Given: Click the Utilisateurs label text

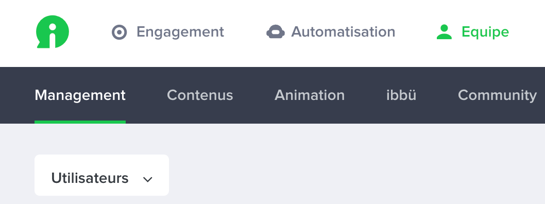Looking at the screenshot, I should (90, 178).
